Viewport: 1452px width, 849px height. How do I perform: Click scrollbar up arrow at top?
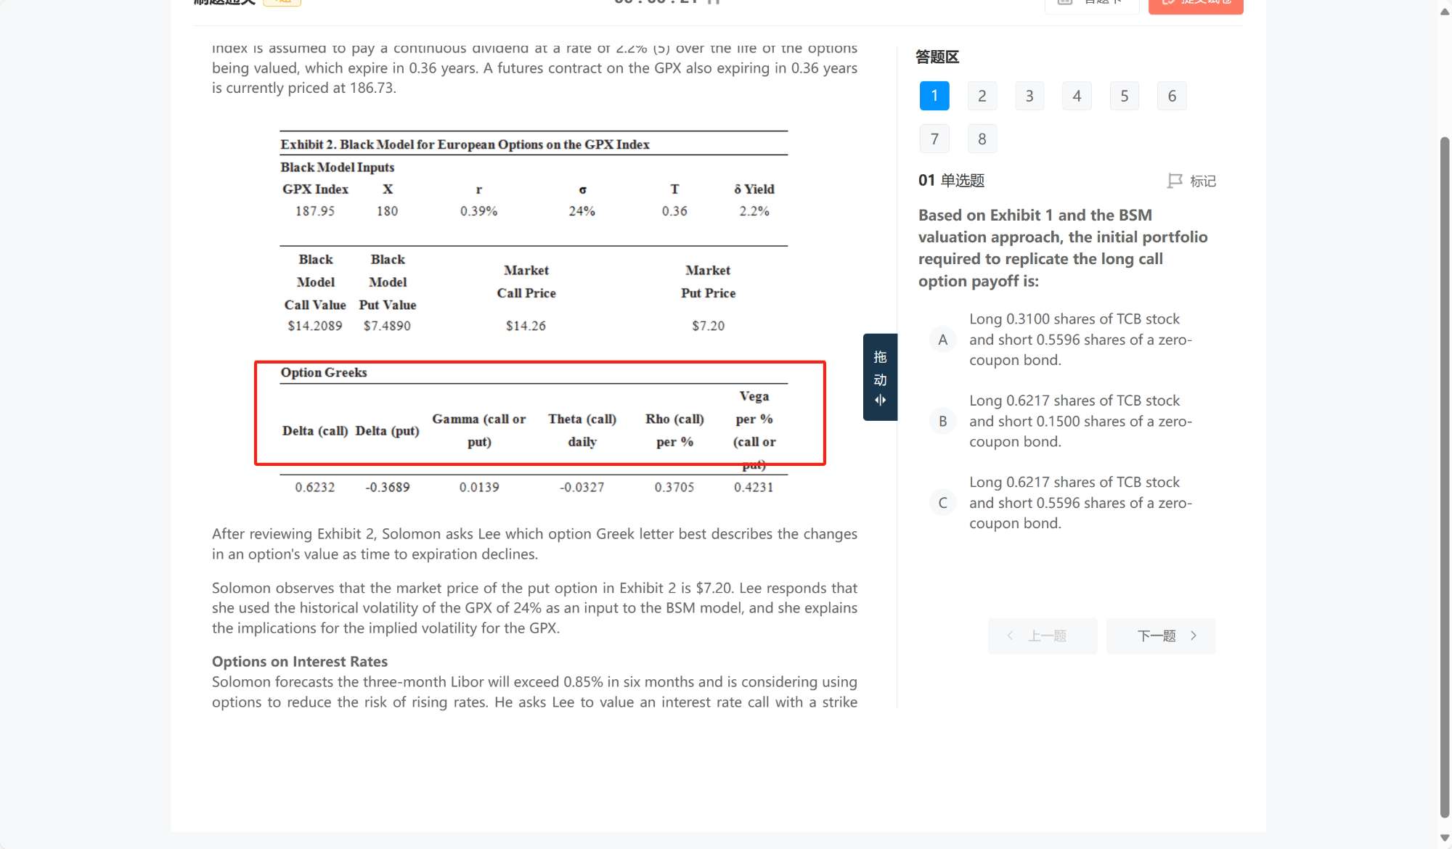tap(1444, 12)
